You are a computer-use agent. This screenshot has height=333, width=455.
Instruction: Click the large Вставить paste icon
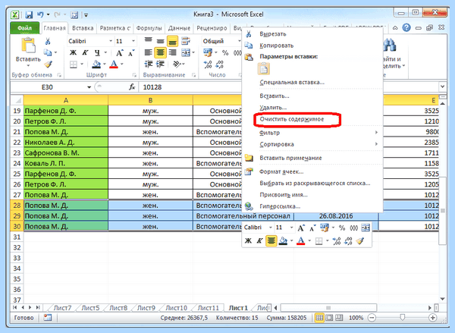(28, 46)
